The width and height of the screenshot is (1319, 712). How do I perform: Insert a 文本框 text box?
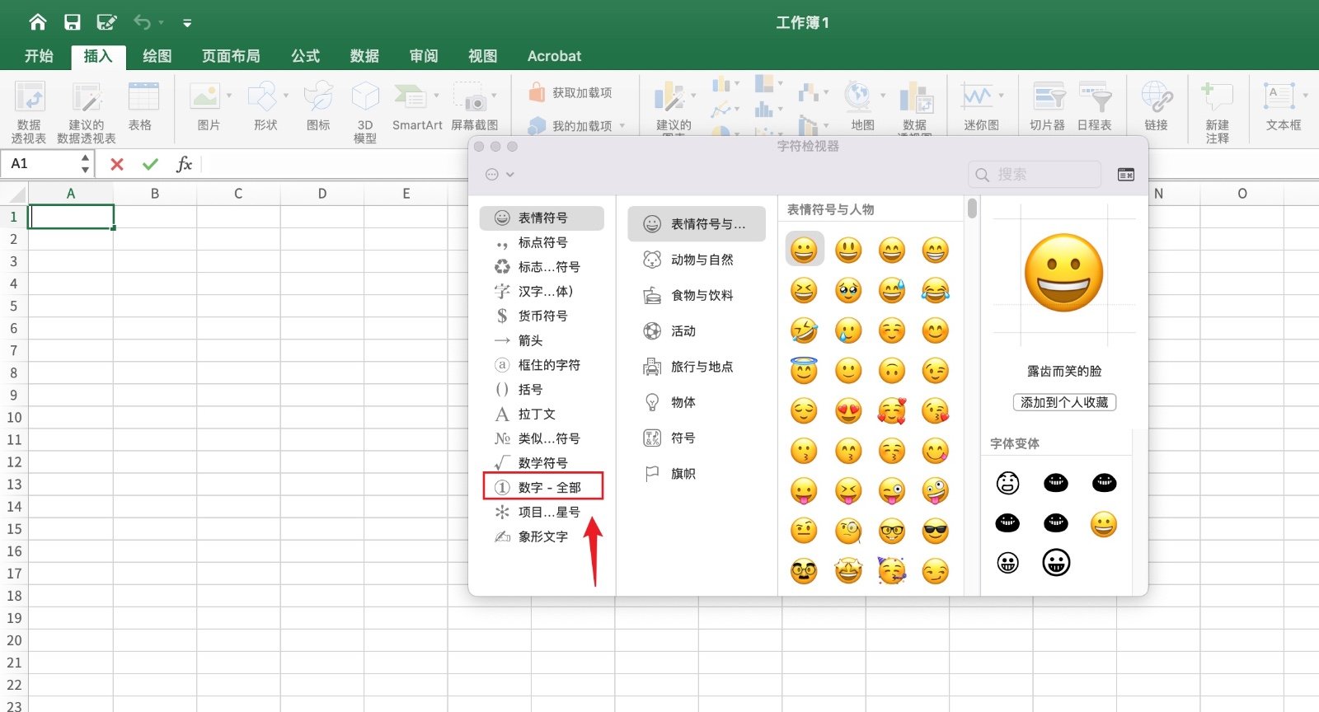coord(1284,105)
